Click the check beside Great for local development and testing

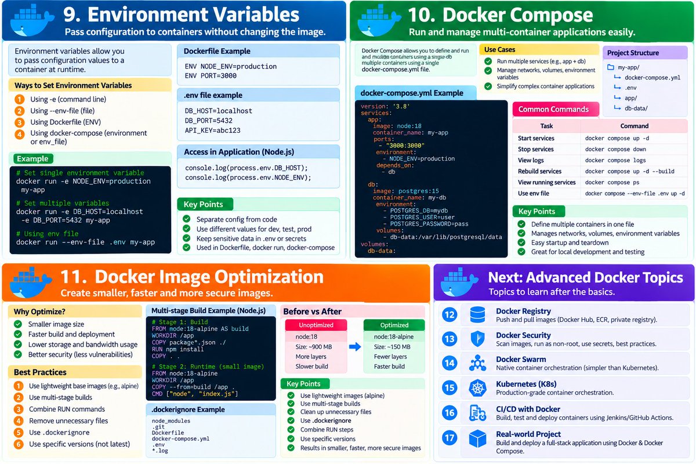[x=521, y=252]
